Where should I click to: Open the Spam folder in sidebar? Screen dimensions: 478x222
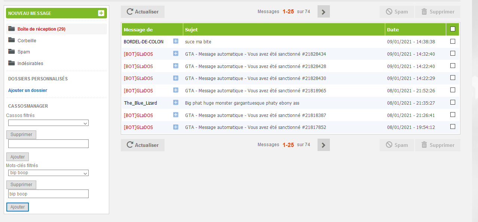24,52
